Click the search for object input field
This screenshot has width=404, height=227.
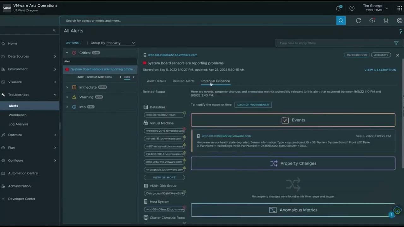198,20
